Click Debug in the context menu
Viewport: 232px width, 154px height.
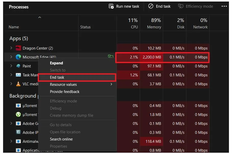tap(78, 108)
